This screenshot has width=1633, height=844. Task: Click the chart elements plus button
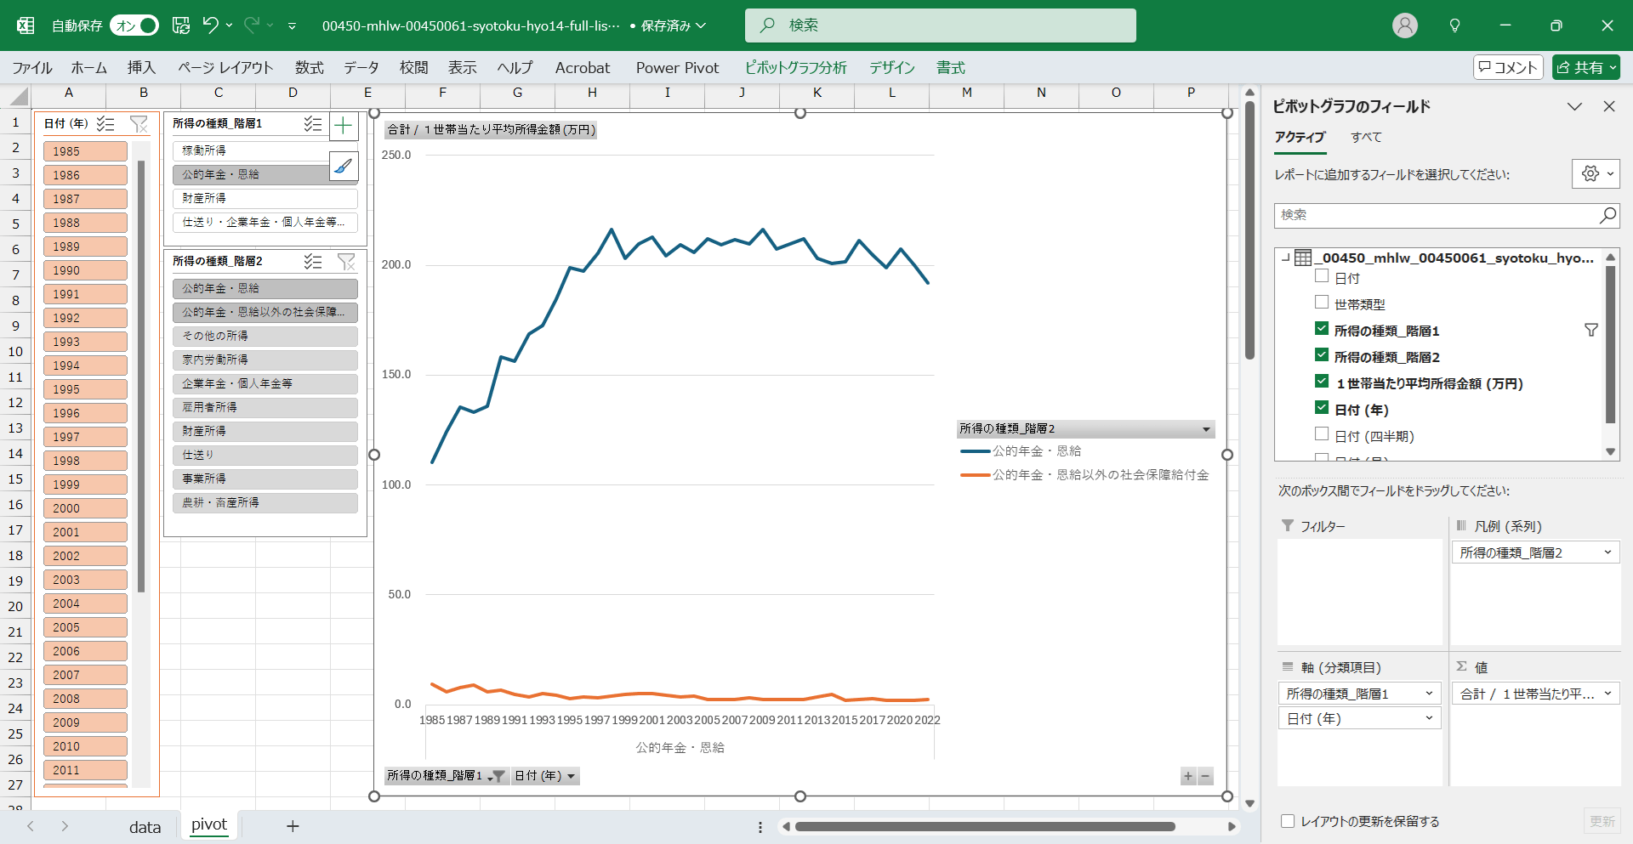[x=344, y=127]
